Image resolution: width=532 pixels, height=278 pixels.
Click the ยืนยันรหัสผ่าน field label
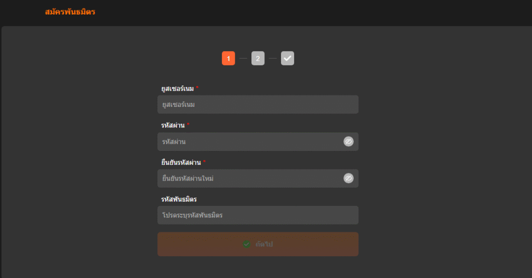[181, 162]
